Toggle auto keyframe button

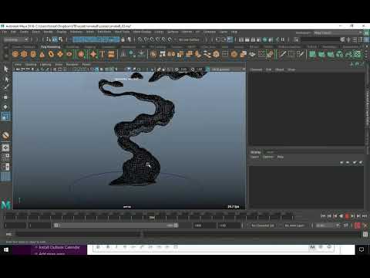click(x=357, y=225)
